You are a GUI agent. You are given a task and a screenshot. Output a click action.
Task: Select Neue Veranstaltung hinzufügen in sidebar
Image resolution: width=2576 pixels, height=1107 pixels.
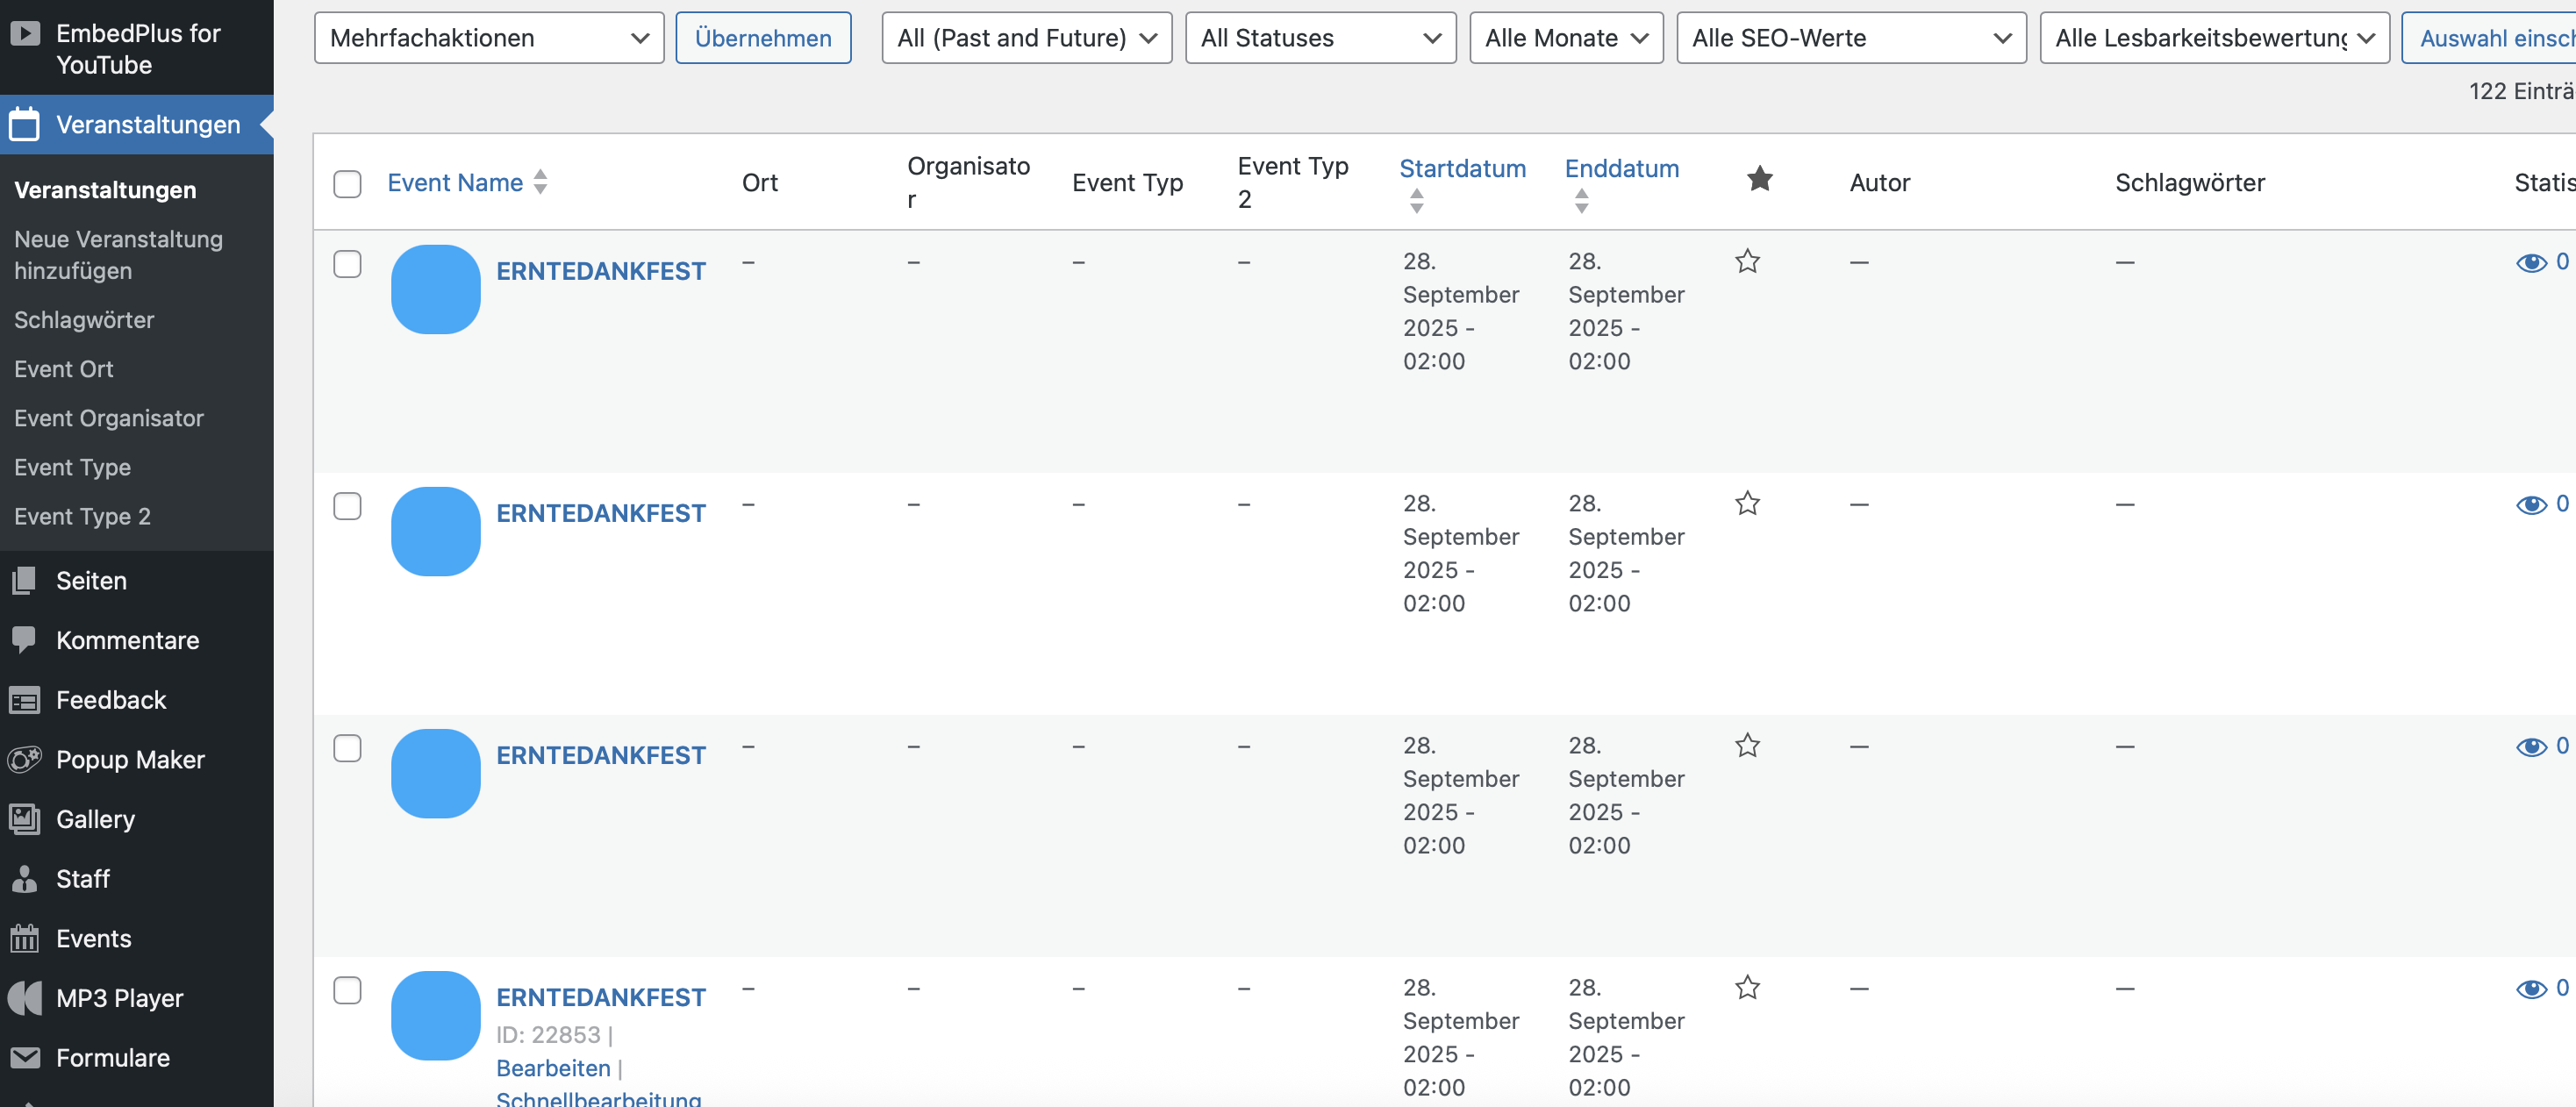118,255
